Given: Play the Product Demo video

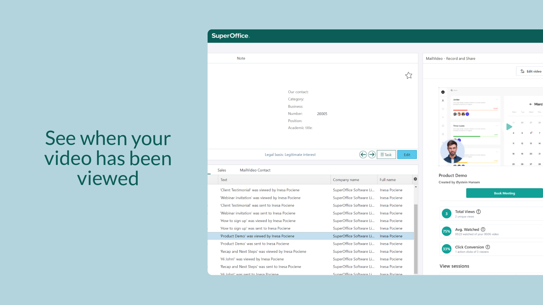Looking at the screenshot, I should point(509,127).
